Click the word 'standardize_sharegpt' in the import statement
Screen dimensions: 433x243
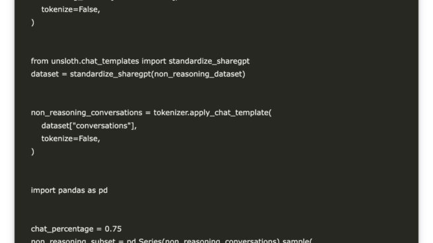coord(209,61)
